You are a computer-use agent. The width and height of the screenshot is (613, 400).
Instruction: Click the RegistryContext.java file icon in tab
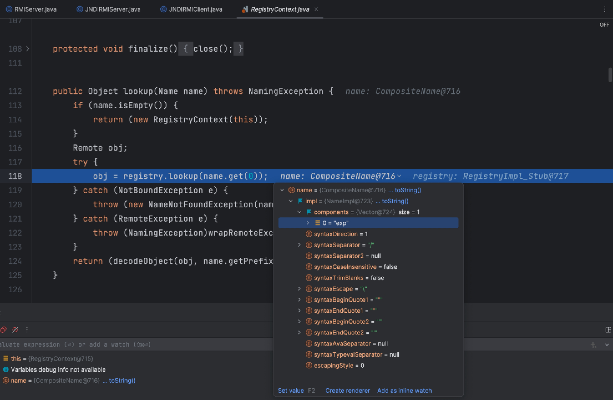(245, 9)
